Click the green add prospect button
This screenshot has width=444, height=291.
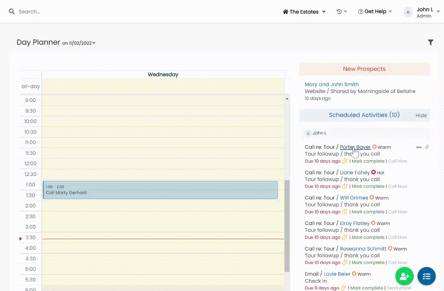[x=405, y=276]
